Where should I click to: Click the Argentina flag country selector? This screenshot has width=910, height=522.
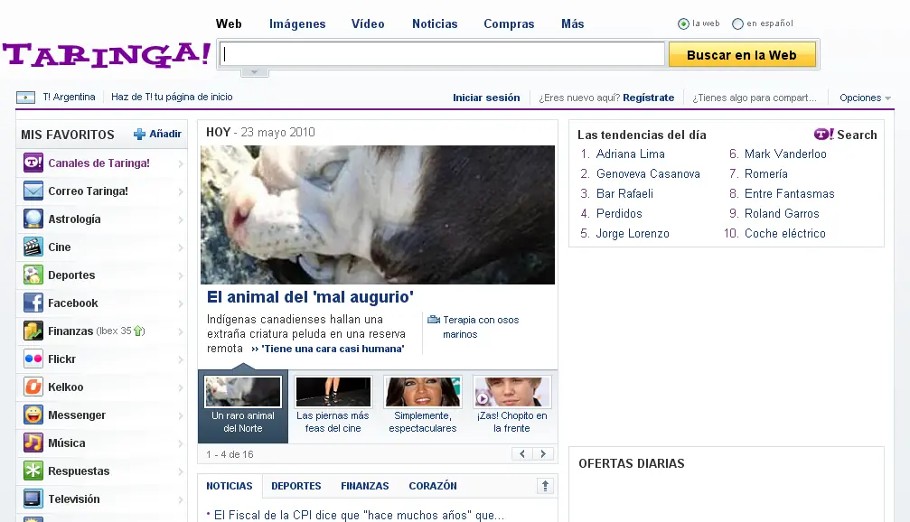[25, 98]
